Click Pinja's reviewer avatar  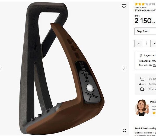pyautogui.click(x=142, y=108)
